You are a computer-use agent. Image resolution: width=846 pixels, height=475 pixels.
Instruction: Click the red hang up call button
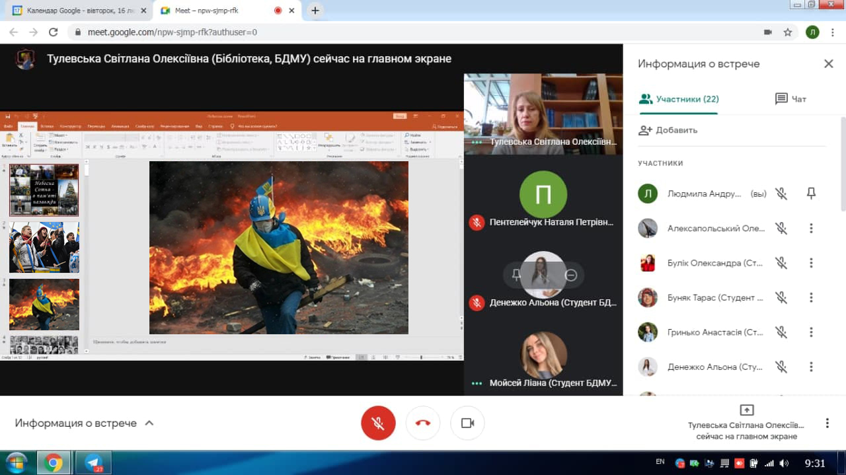pyautogui.click(x=423, y=423)
